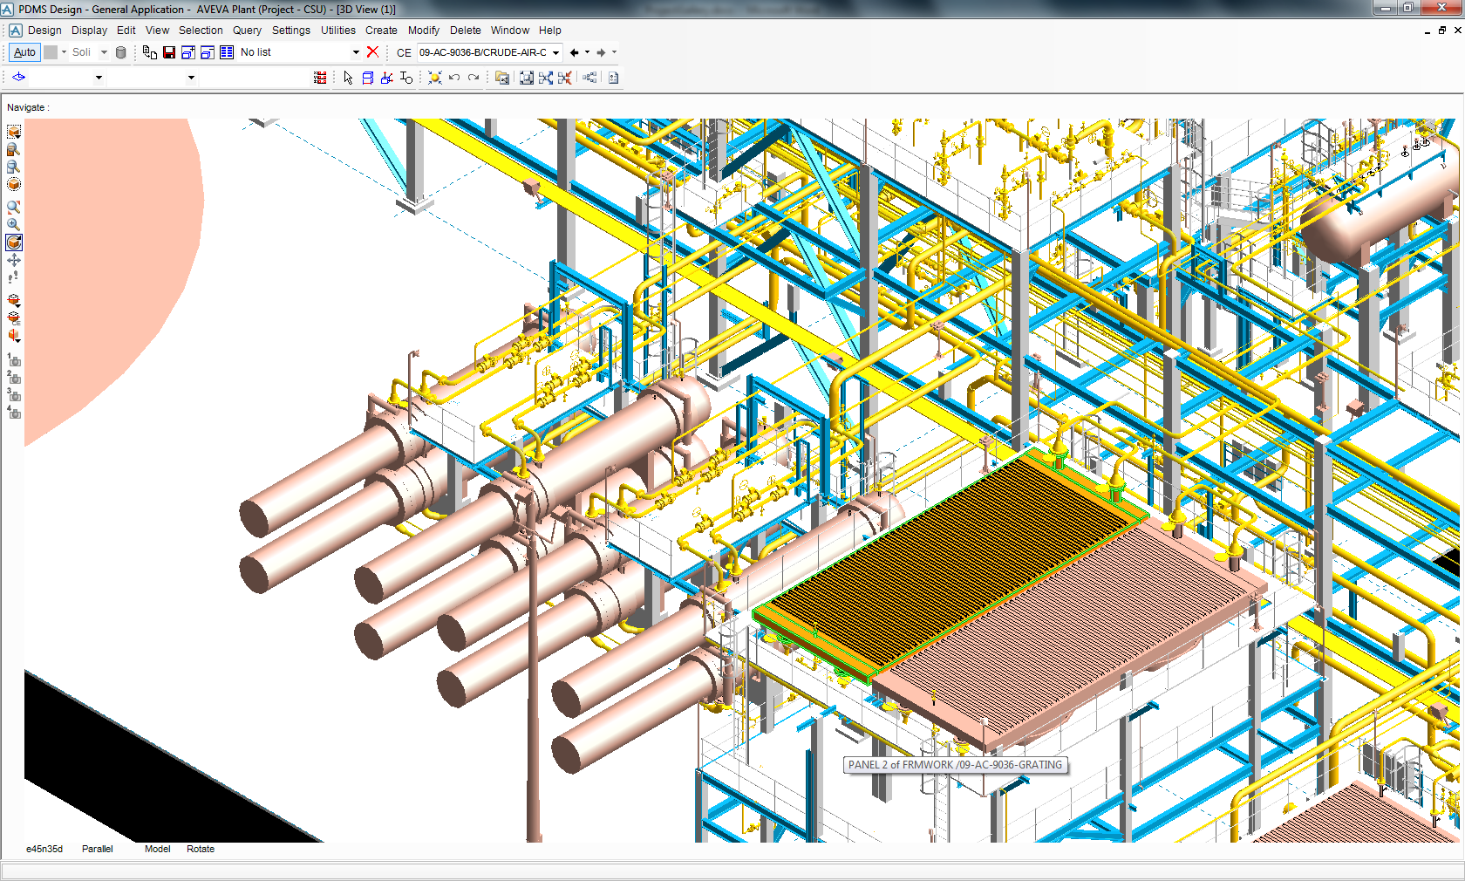Click the back arrow history icon
The width and height of the screenshot is (1465, 881).
tap(574, 52)
